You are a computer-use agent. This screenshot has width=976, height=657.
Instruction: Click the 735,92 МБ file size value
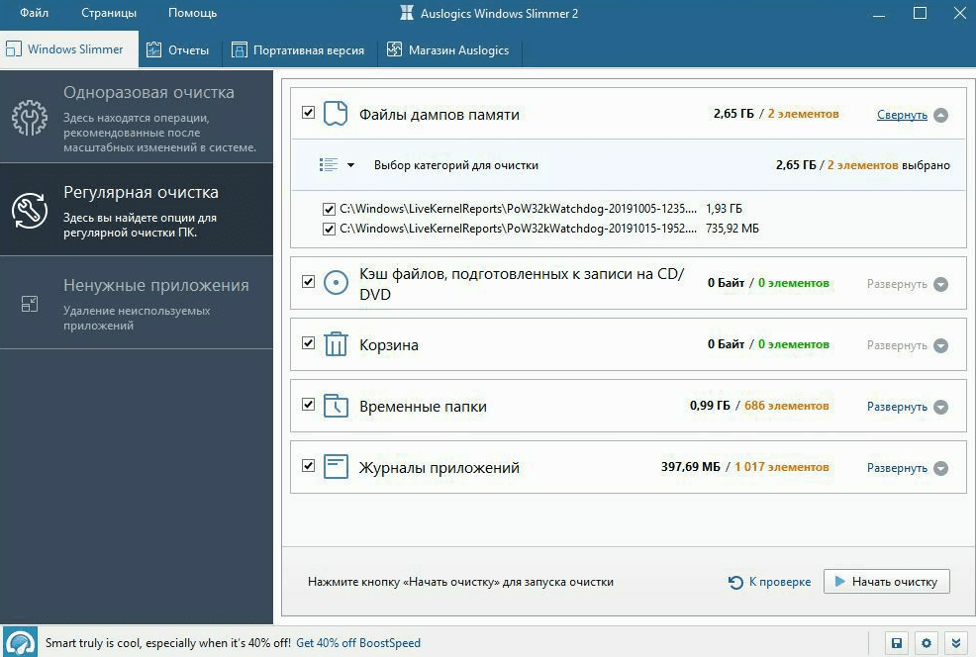(732, 229)
